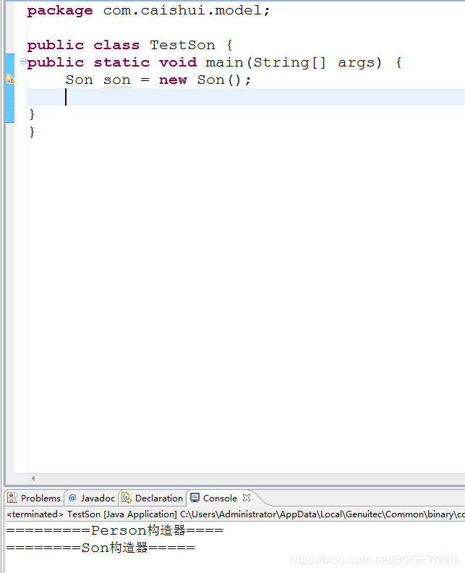465x573 pixels.
Task: Click the Declaration tab icon
Action: 127,498
